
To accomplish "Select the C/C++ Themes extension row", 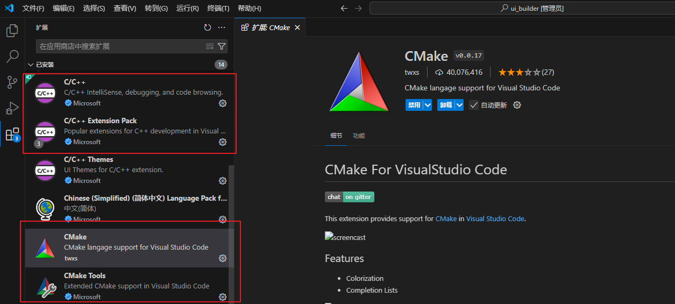I will [x=130, y=170].
